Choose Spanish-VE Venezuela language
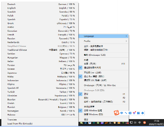The height and width of the screenshot is (127, 164). pos(40,88)
